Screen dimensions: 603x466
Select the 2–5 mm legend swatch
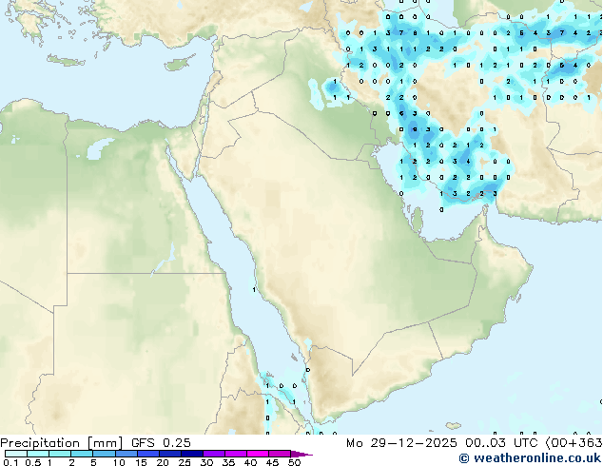tap(82, 454)
